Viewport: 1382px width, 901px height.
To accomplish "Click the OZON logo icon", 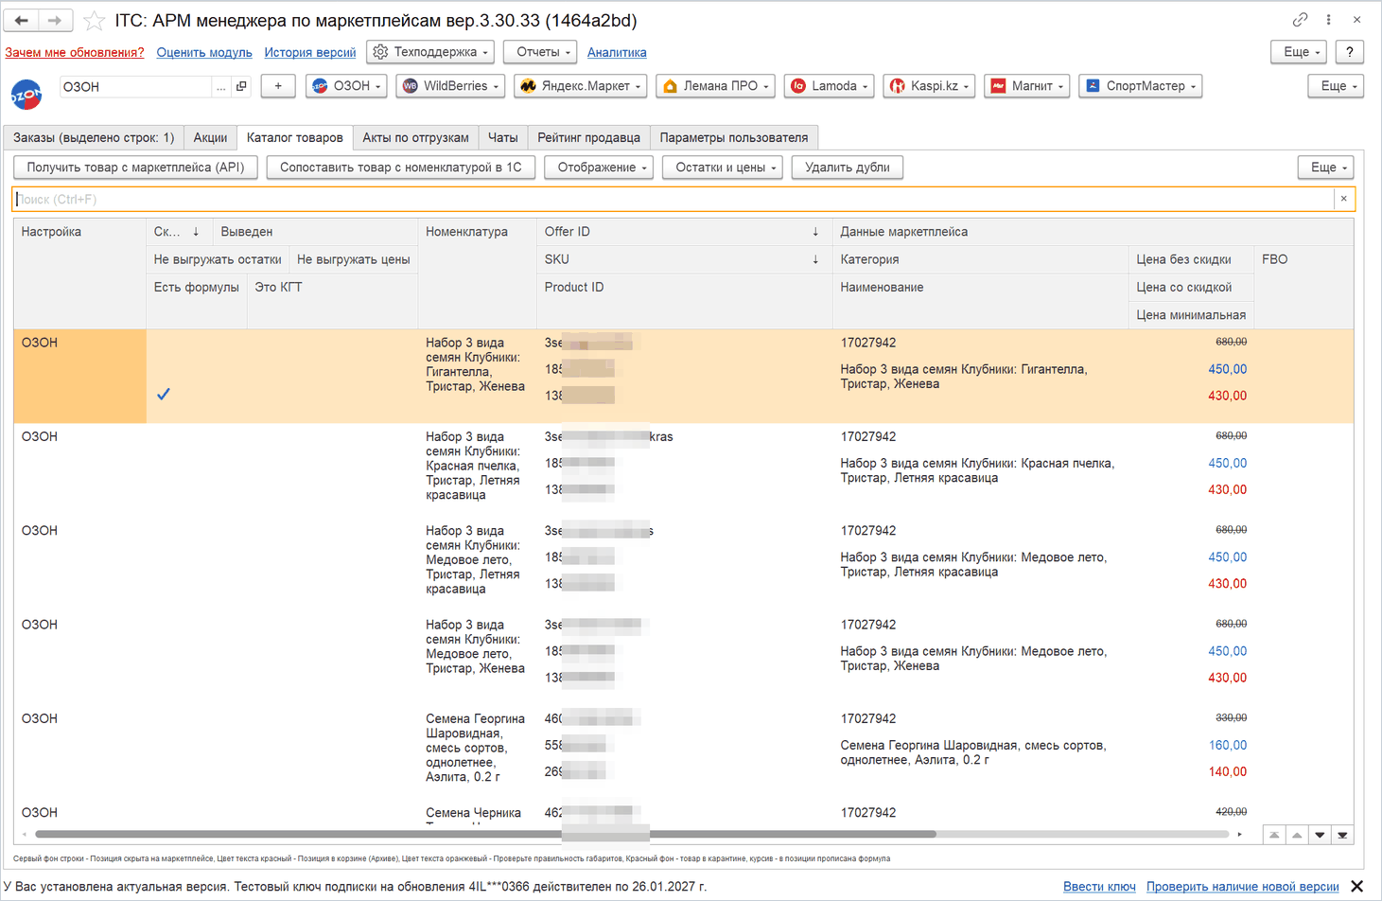I will point(26,95).
